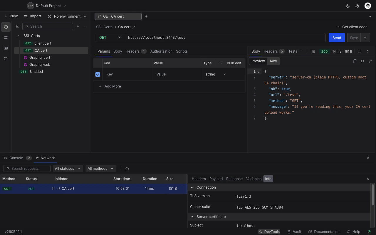Viewport: 376px width, 235px height.
Task: Rename the request using the pencil icon
Action: (x=134, y=27)
